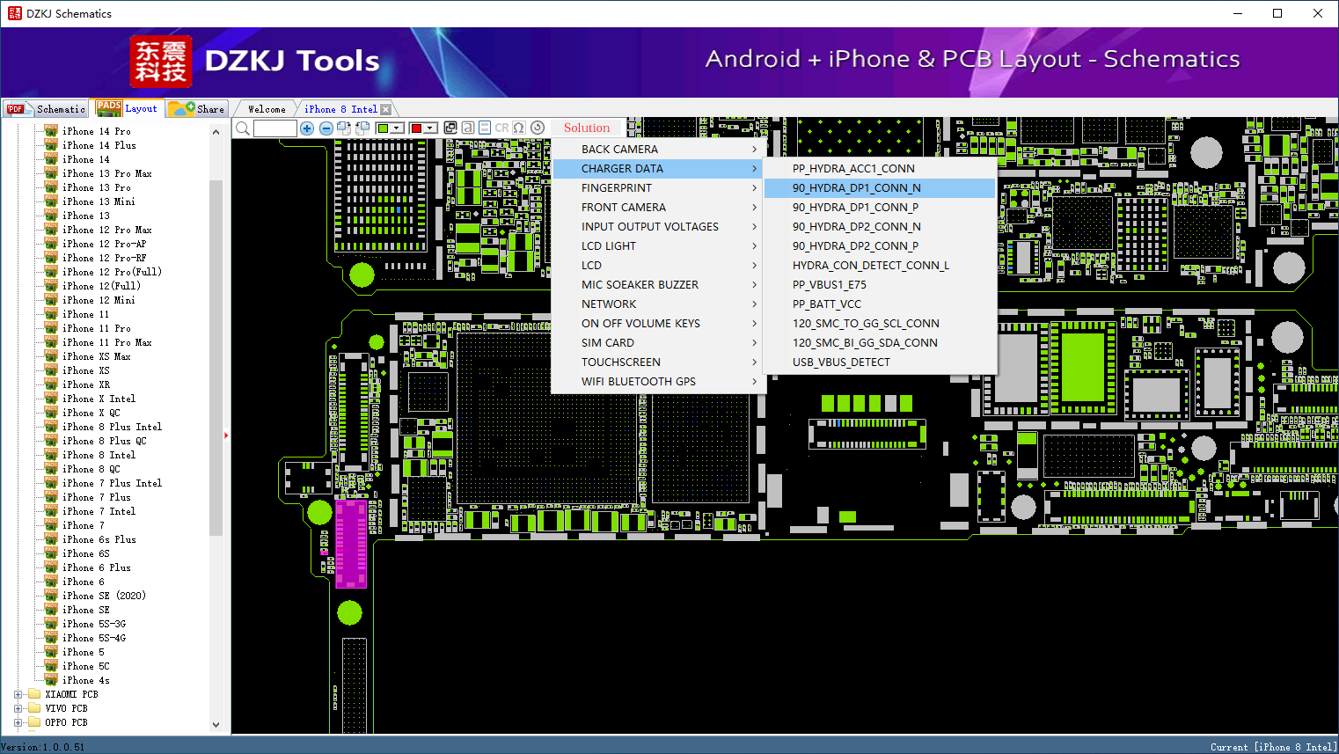Viewport: 1339px width, 754px height.
Task: Toggle the lowercase 'a' text display icon
Action: [x=468, y=128]
